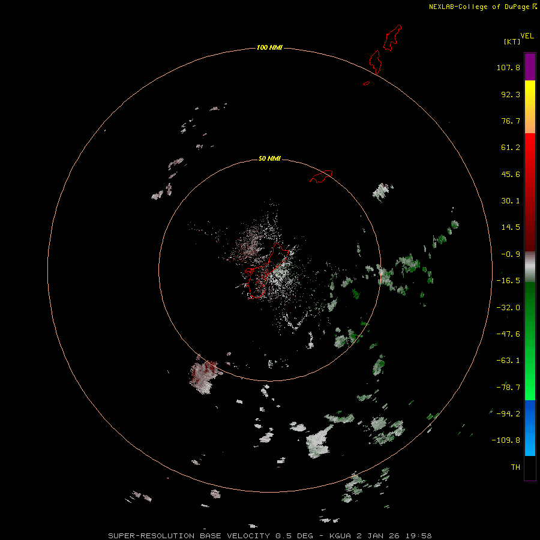Click the NEXLAB-College of DuPage watermark text
This screenshot has height=540, width=540.
(x=482, y=7)
